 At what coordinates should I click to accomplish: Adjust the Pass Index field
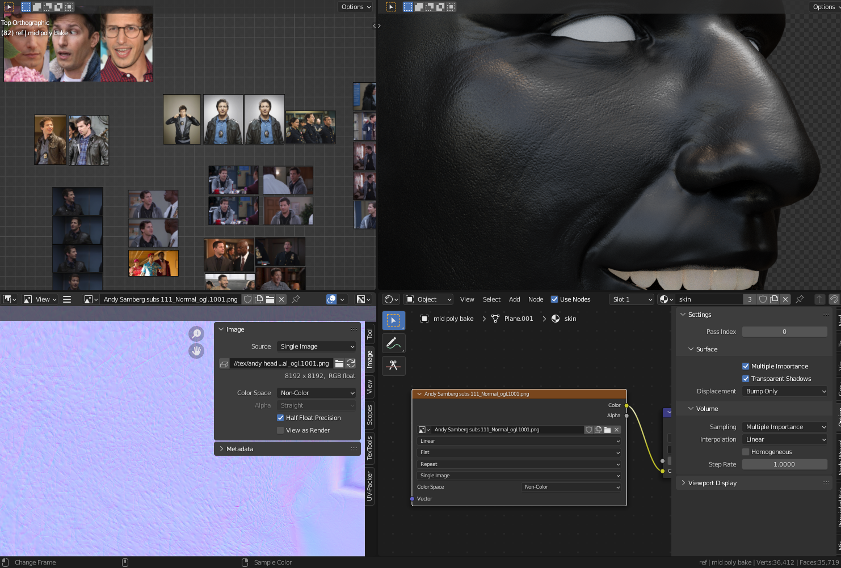click(x=785, y=332)
